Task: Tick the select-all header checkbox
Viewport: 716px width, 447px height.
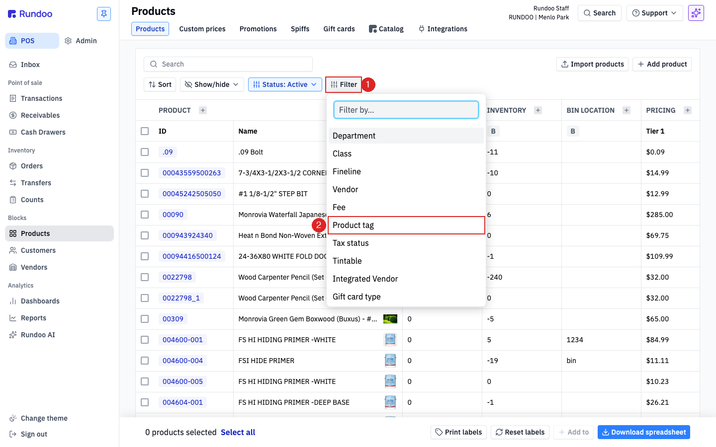Action: [x=145, y=131]
